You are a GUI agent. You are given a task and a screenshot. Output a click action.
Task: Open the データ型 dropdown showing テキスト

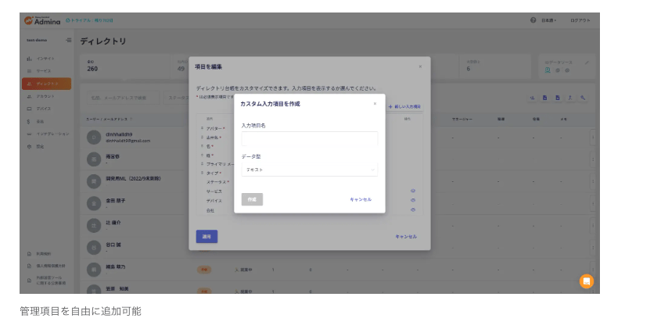pos(309,170)
